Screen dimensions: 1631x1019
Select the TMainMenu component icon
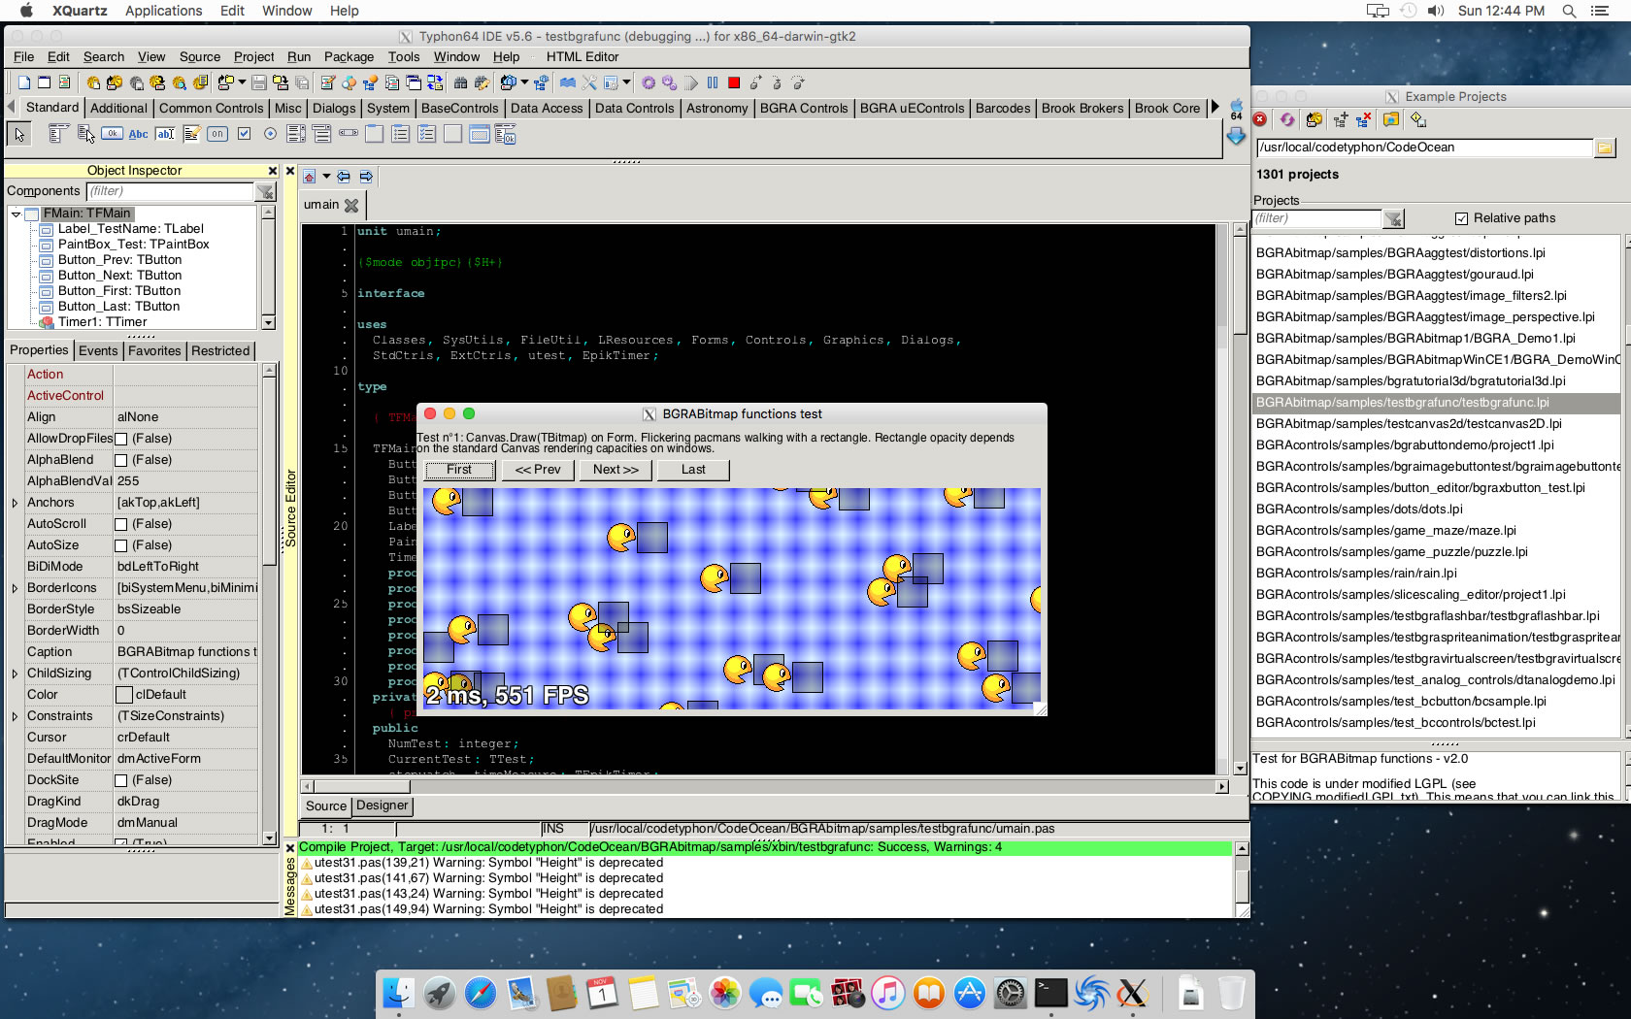pyautogui.click(x=58, y=134)
